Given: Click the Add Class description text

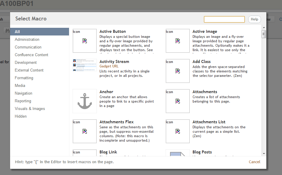Looking at the screenshot, I should [x=220, y=71].
